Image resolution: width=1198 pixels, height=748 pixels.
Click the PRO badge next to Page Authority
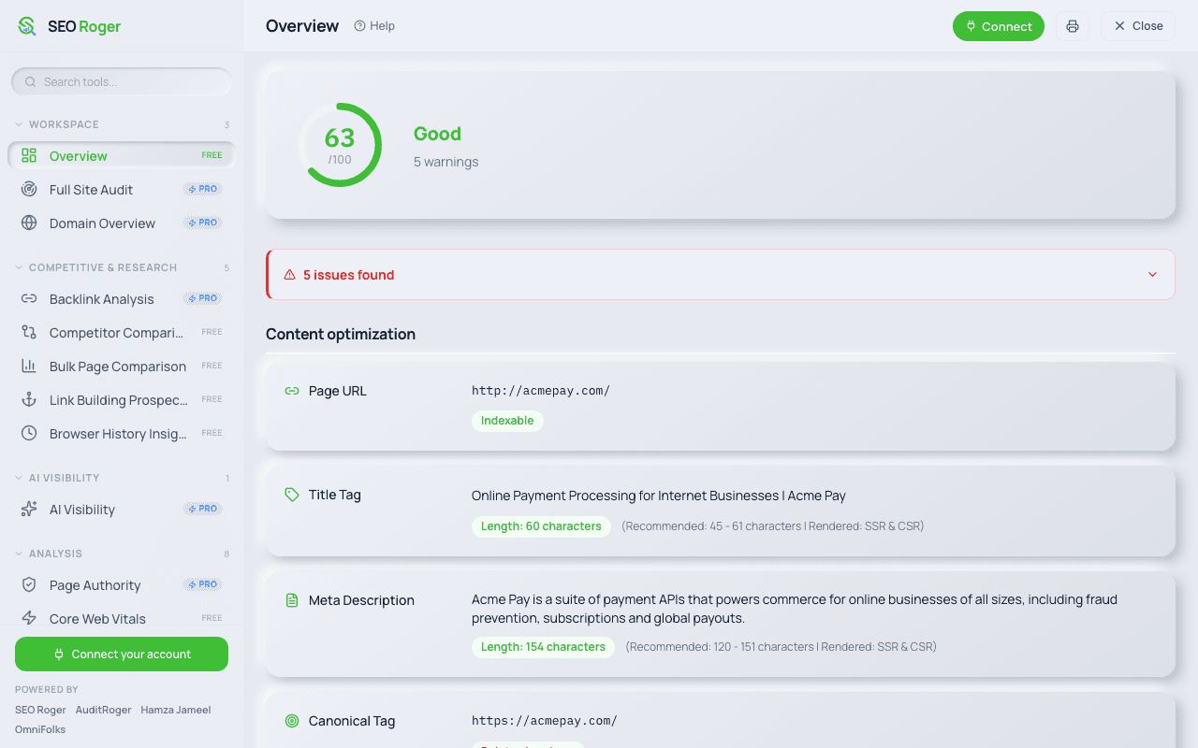tap(203, 584)
